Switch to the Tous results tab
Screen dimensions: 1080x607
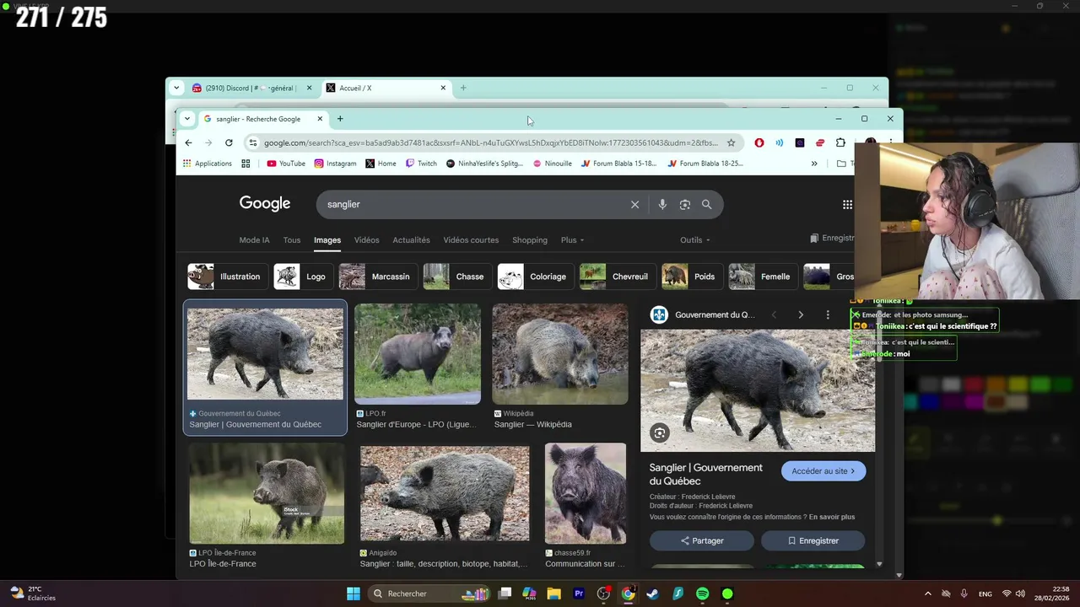pos(292,240)
